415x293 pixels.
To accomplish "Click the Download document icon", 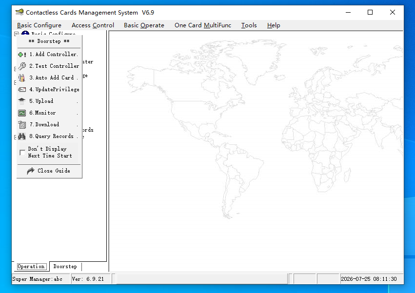I will pos(22,125).
